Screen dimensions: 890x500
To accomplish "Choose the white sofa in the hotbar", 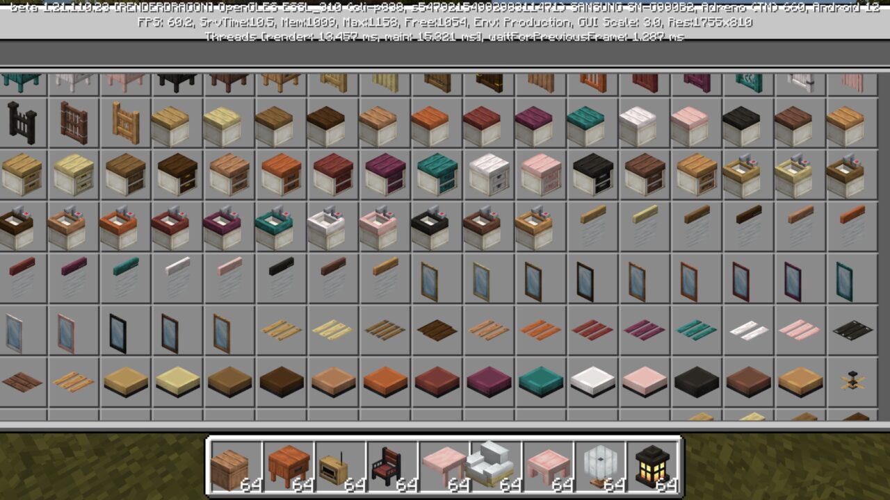I will click(496, 467).
